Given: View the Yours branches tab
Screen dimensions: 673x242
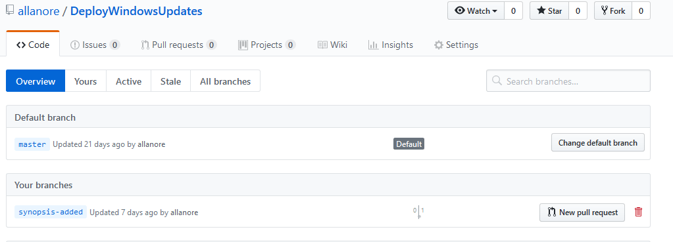Looking at the screenshot, I should coord(86,81).
